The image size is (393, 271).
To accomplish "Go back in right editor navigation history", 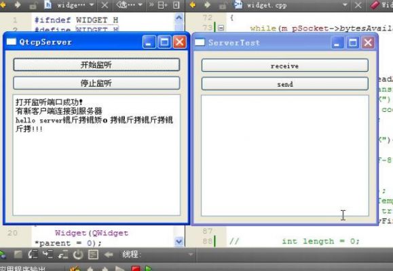I will [x=193, y=5].
